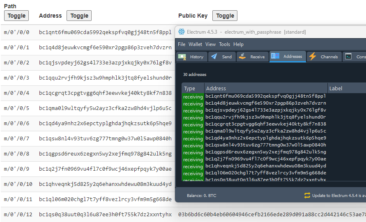This screenshot has width=366, height=222.
Task: Click Update to Electrum 4.5.4 notice
Action: (339, 196)
